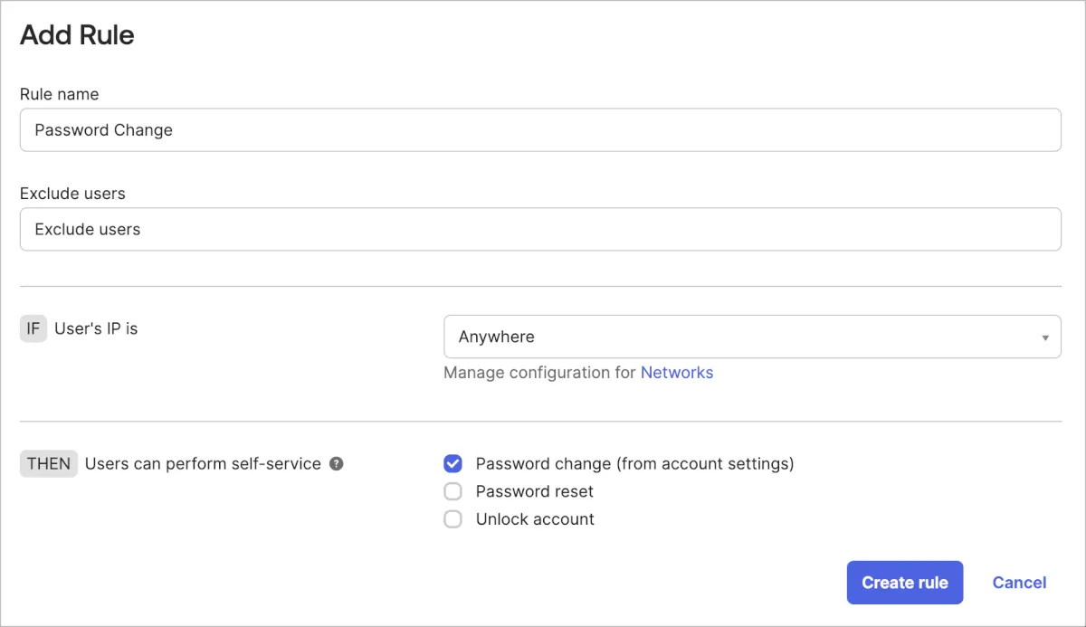1086x627 pixels.
Task: Cancel adding the rule
Action: click(1019, 583)
